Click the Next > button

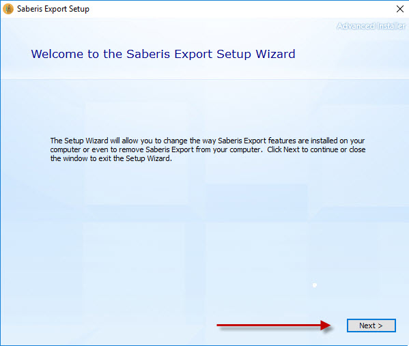pyautogui.click(x=371, y=326)
